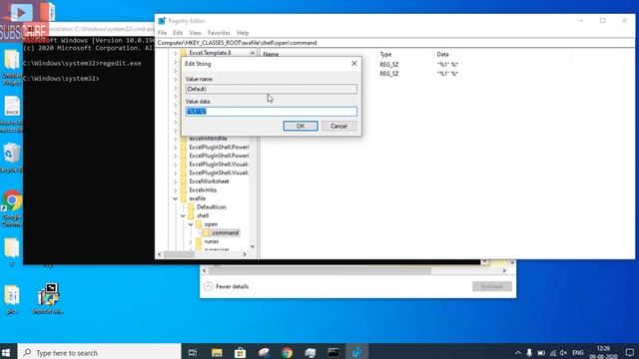639x359 pixels.
Task: Click the taskbar clock and date
Action: pos(603,352)
